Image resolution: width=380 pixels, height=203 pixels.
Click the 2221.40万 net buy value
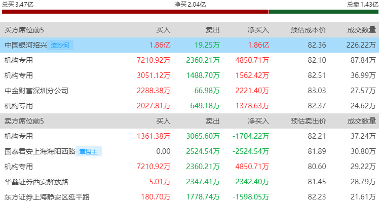[x=252, y=91]
